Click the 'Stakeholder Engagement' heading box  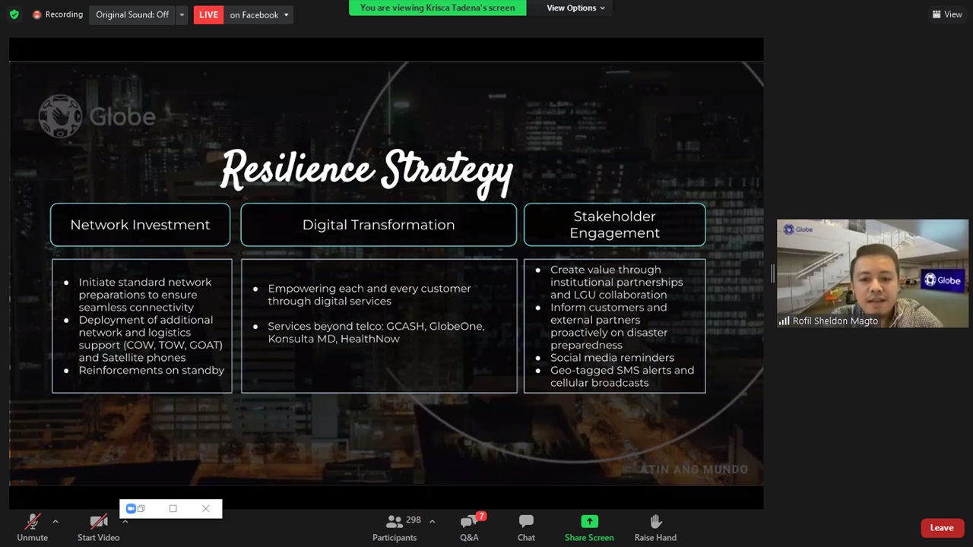coord(614,225)
